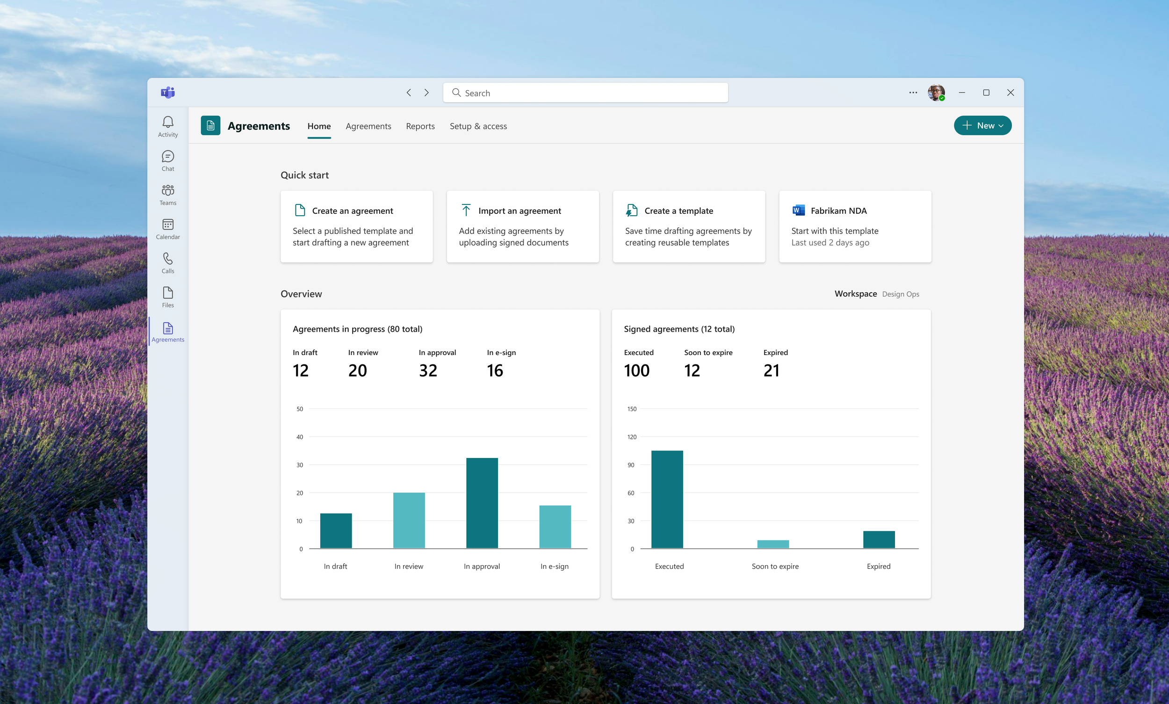Open the Calendar sidebar icon
This screenshot has width=1169, height=704.
(168, 229)
